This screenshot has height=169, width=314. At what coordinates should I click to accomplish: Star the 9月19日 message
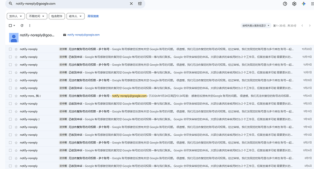(x=16, y=112)
